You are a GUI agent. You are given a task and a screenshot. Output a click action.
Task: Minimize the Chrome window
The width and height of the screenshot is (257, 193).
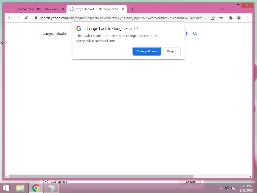231,6
